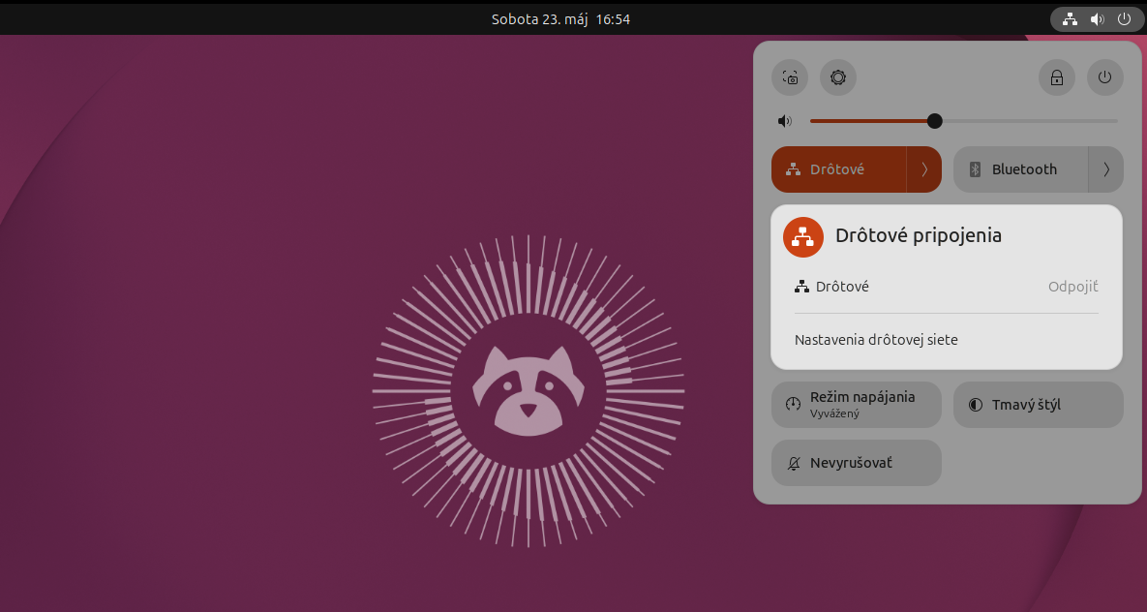Screen dimensions: 1147x612
Task: Click the Drôtové pripojenia title text
Action: pyautogui.click(x=918, y=235)
